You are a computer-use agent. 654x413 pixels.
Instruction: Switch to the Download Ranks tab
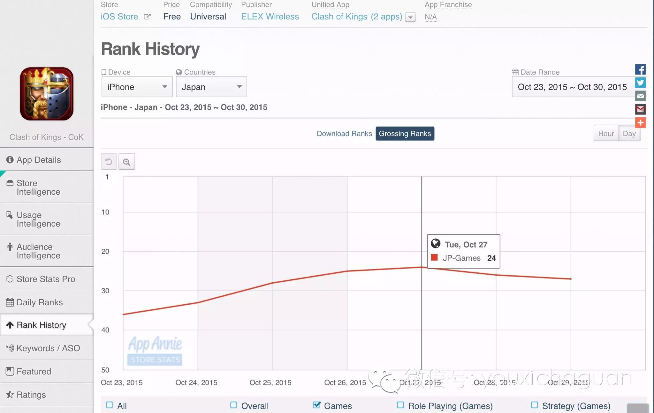click(x=344, y=134)
